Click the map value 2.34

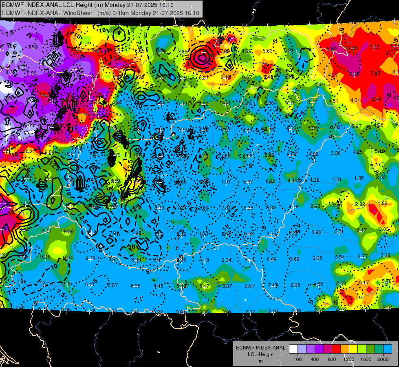coord(227,260)
